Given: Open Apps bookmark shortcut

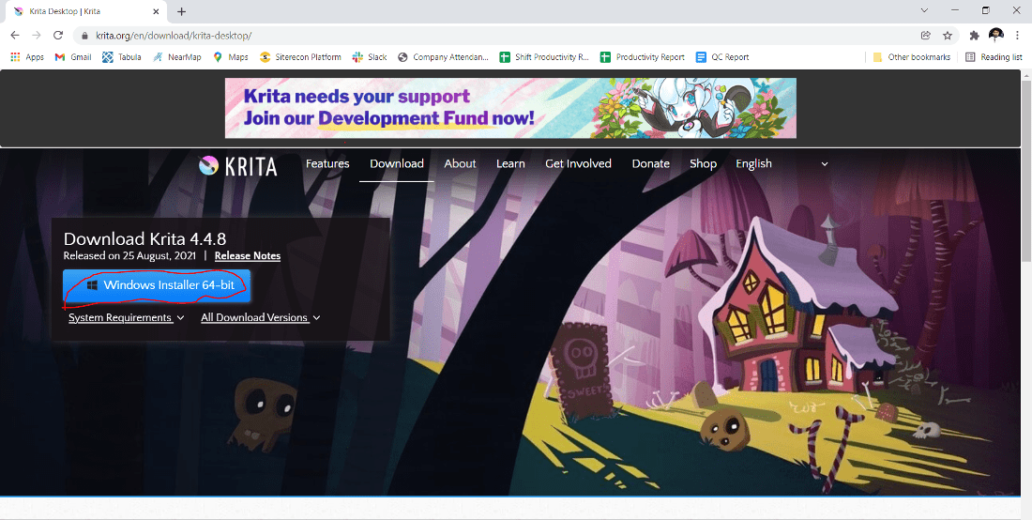Looking at the screenshot, I should pyautogui.click(x=27, y=57).
